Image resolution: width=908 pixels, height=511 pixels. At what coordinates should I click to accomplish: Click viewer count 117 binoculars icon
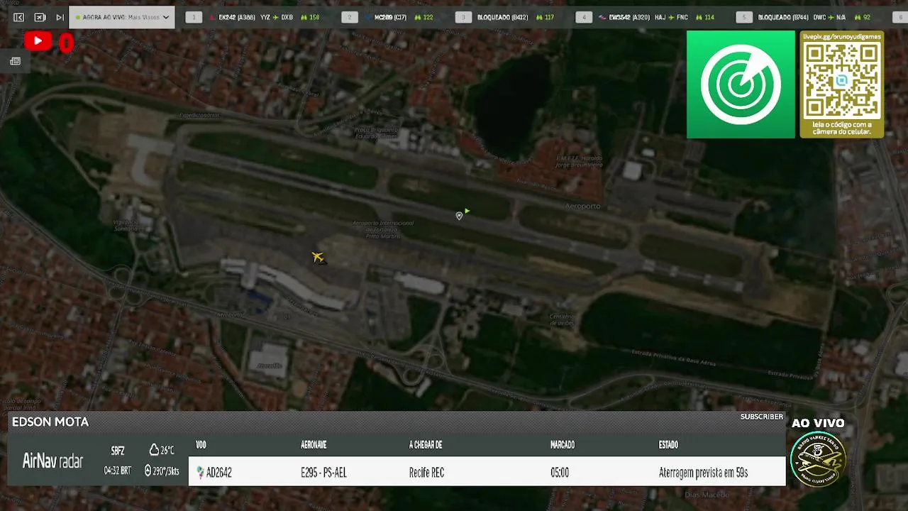pos(538,17)
